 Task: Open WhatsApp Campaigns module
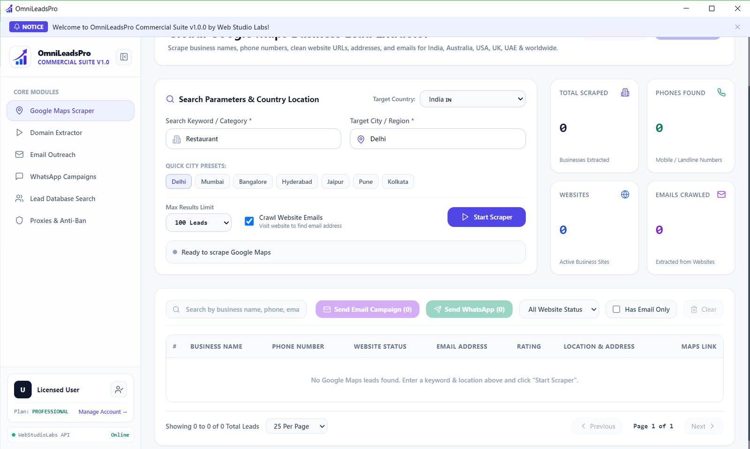pos(70,177)
